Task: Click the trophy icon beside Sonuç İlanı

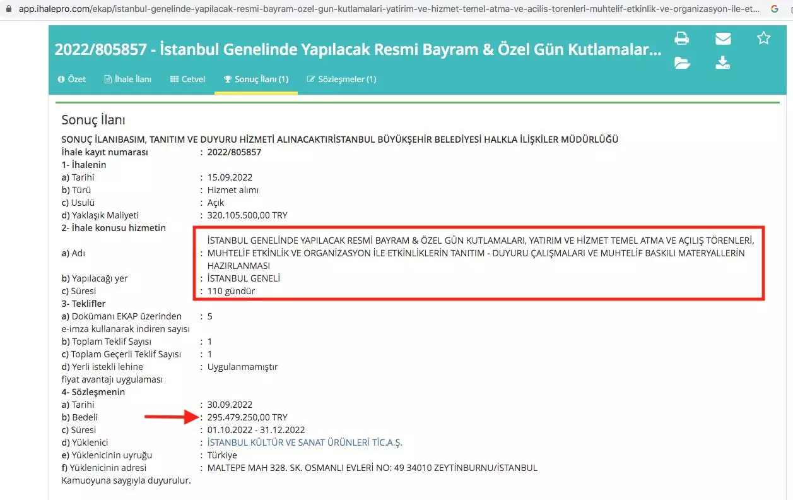Action: point(226,79)
